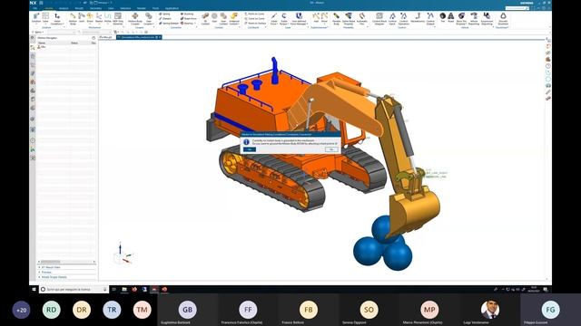This screenshot has height=326, width=581.
Task: Open the Vehicle Reporting tool
Action: [474, 18]
